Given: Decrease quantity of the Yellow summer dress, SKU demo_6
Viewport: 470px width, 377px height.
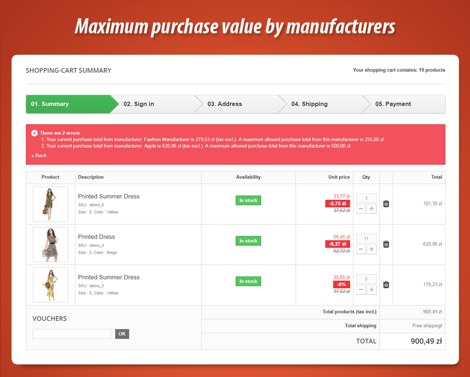Looking at the screenshot, I should pos(361,209).
